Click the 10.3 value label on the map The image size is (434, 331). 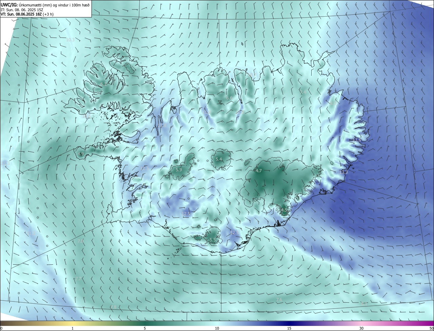coord(70,40)
